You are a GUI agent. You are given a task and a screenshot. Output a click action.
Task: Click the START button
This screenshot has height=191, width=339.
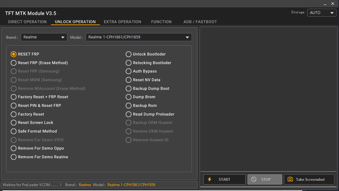click(224, 179)
